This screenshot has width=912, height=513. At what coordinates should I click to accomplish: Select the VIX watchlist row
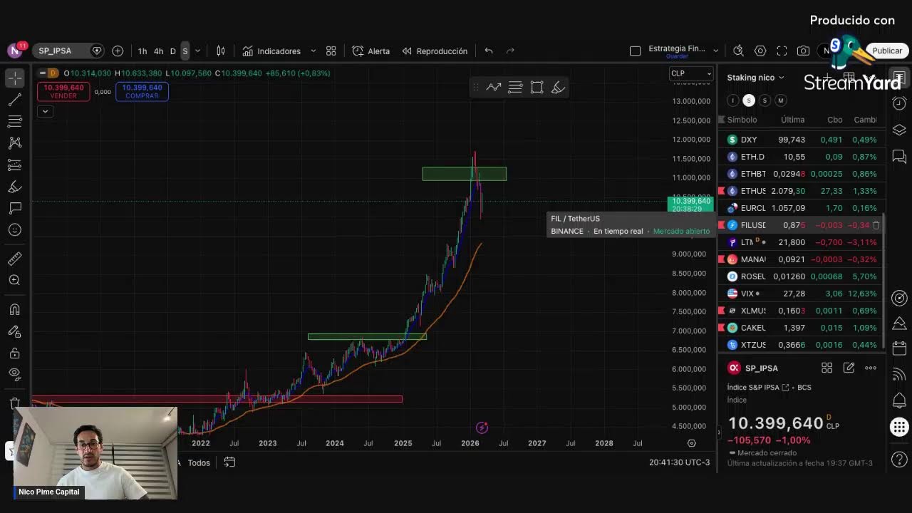[x=802, y=294]
